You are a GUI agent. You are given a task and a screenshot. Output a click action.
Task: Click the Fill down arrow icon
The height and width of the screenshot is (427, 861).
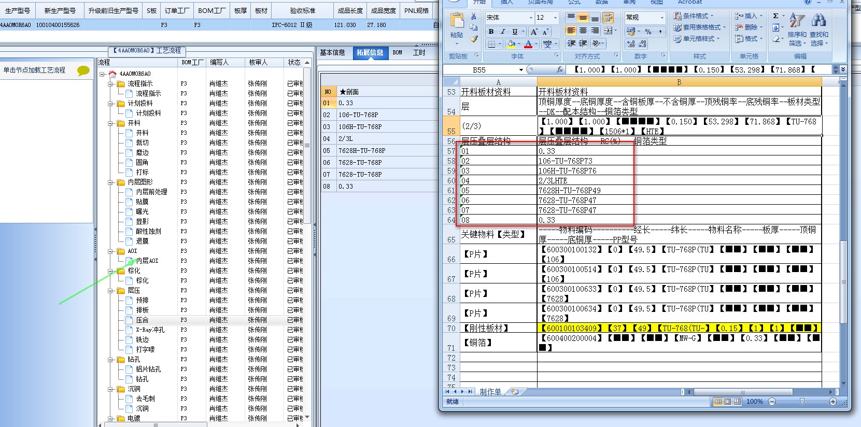pos(775,28)
